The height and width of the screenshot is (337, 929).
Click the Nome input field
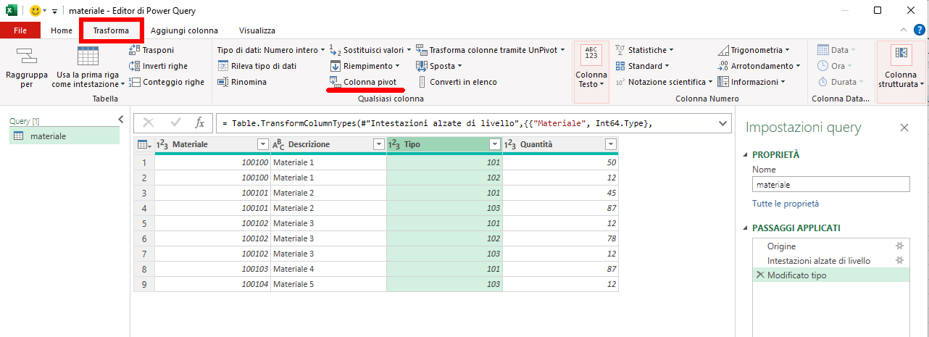(830, 185)
